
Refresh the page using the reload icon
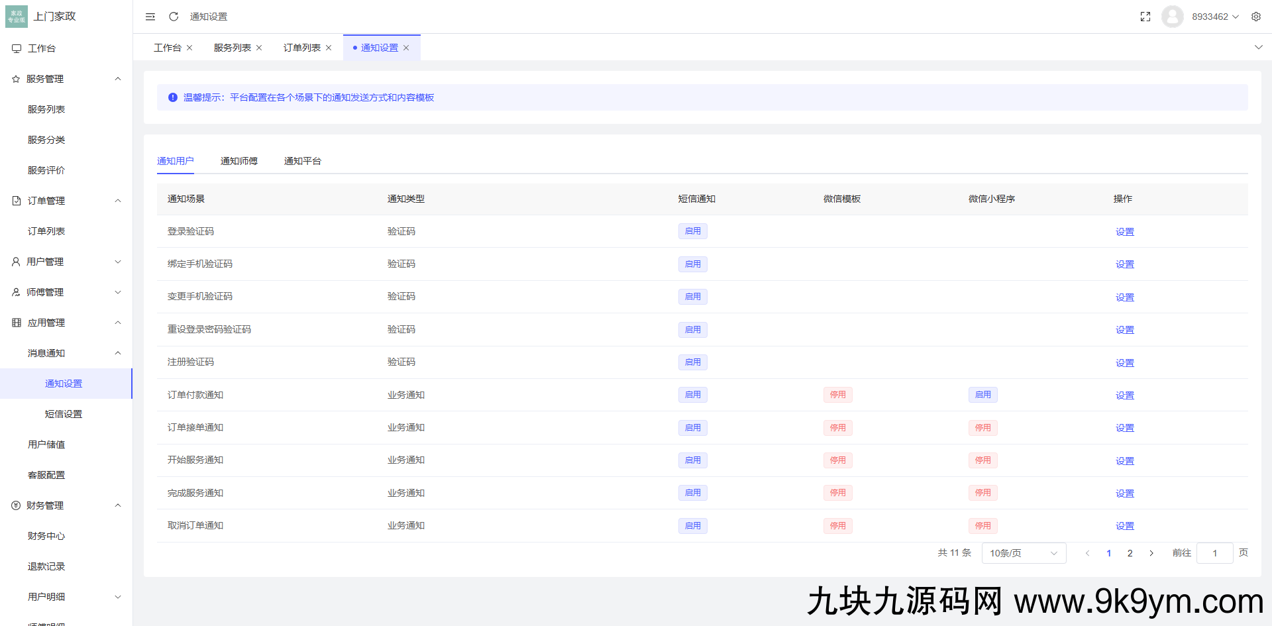(173, 16)
